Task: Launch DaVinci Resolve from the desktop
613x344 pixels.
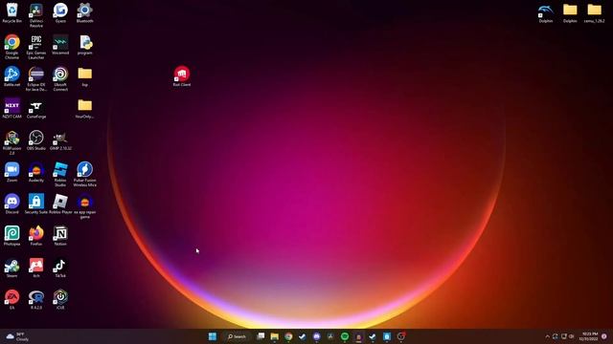Action: (x=36, y=15)
